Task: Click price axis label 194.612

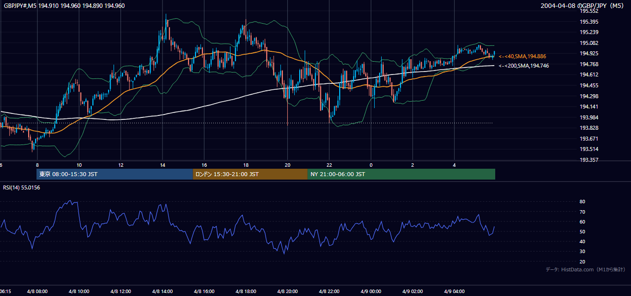Action: click(x=589, y=74)
